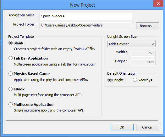Viewport: 165px width, 137px height.
Task: Click the Width value field
Action: (x=143, y=53)
